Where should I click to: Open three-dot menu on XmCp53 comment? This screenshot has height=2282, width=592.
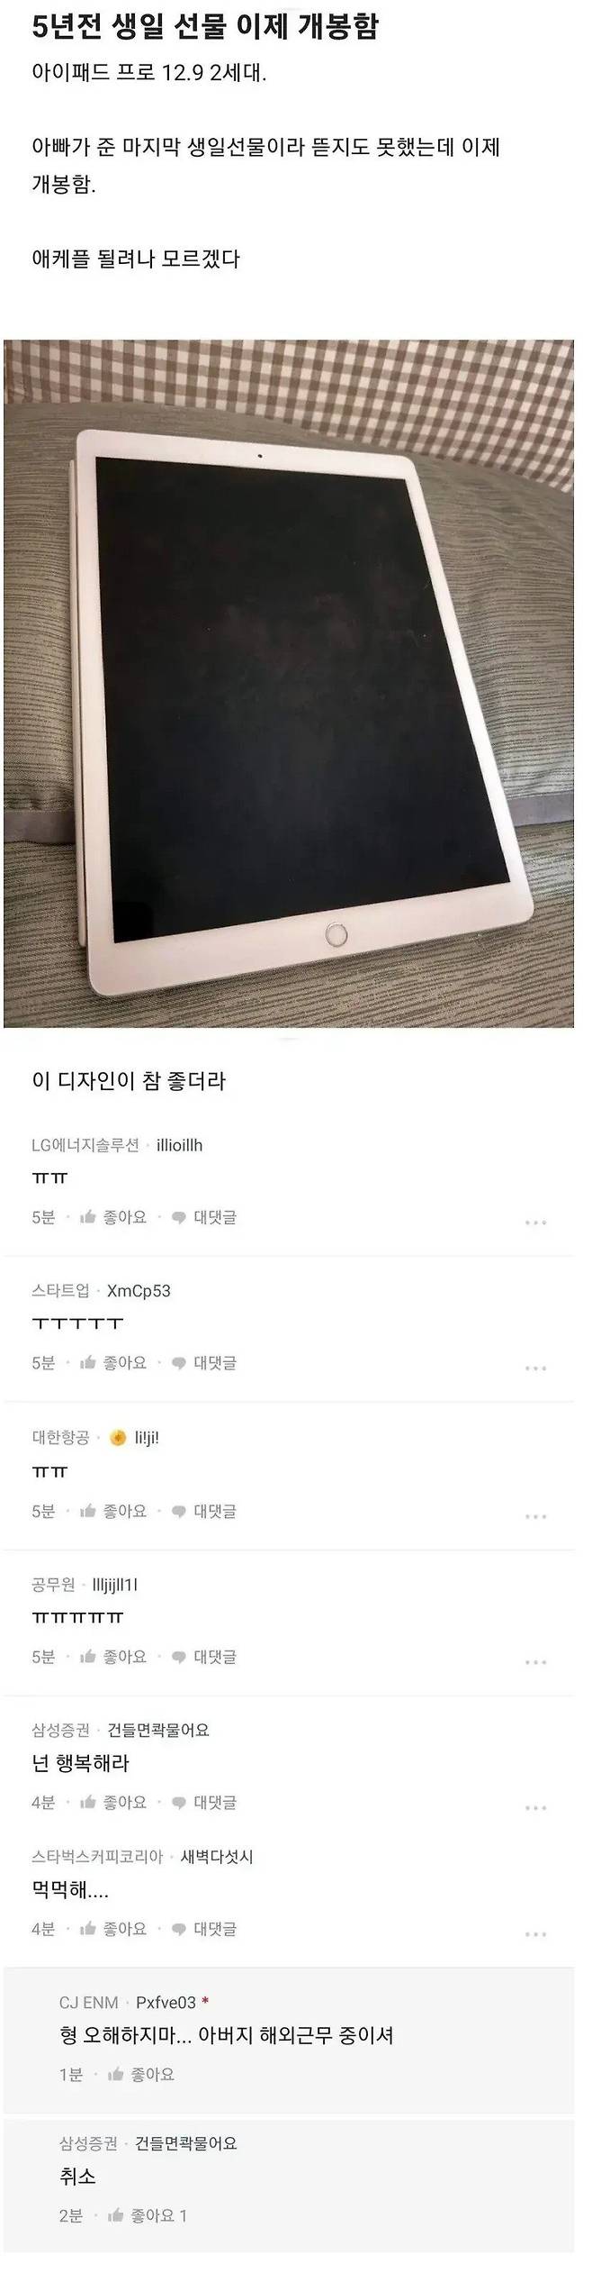point(535,1368)
